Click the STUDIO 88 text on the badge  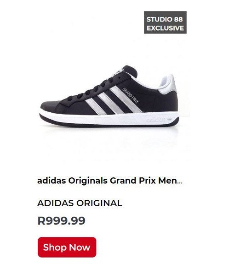click(x=165, y=19)
